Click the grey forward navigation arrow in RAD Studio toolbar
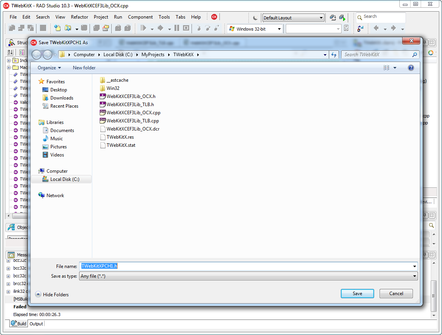The width and height of the screenshot is (442, 335). click(x=394, y=28)
